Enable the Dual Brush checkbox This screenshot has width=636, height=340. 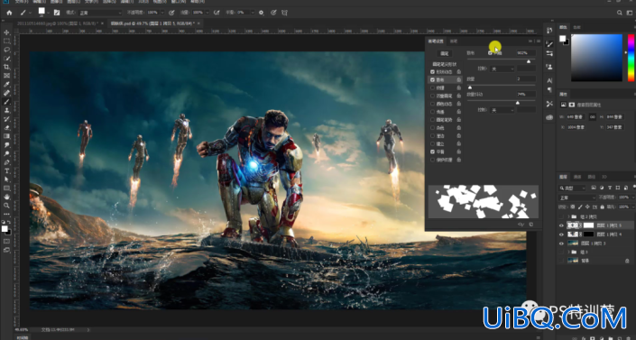point(432,96)
